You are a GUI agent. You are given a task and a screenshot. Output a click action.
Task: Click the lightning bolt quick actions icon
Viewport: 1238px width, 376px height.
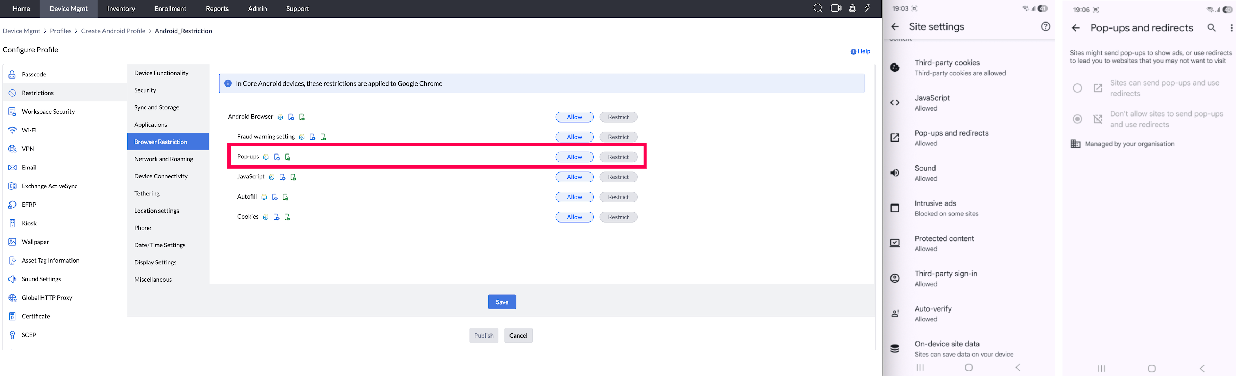pos(868,8)
